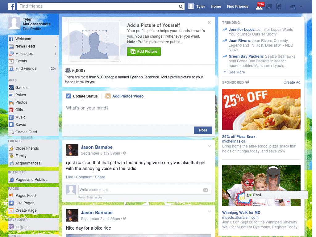Image resolution: width=316 pixels, height=237 pixels.
Task: Open Green Bay Packers trending topic
Action: pyautogui.click(x=246, y=56)
